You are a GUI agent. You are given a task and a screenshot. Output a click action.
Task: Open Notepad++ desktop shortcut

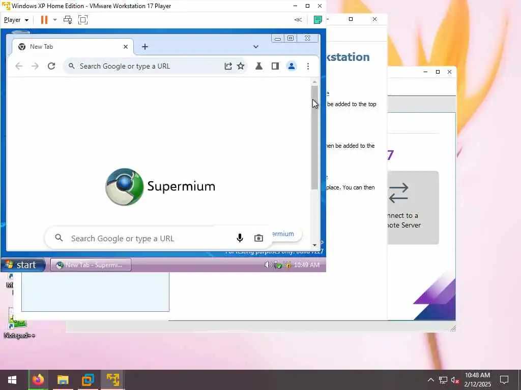point(19,323)
